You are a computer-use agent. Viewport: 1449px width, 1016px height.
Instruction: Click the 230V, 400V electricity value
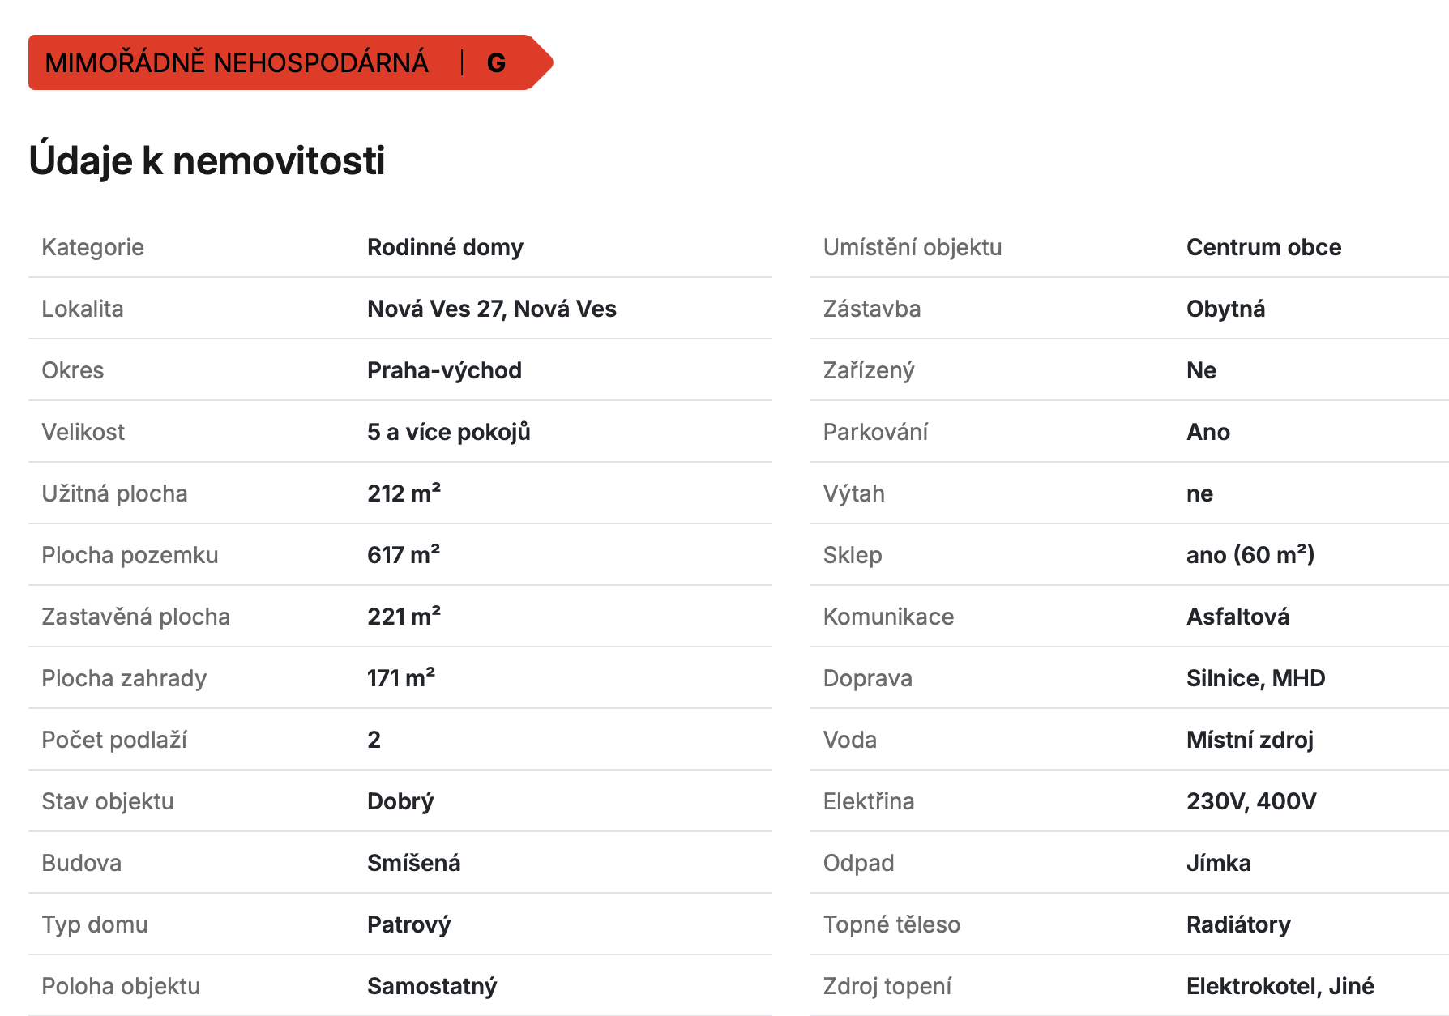1251,801
